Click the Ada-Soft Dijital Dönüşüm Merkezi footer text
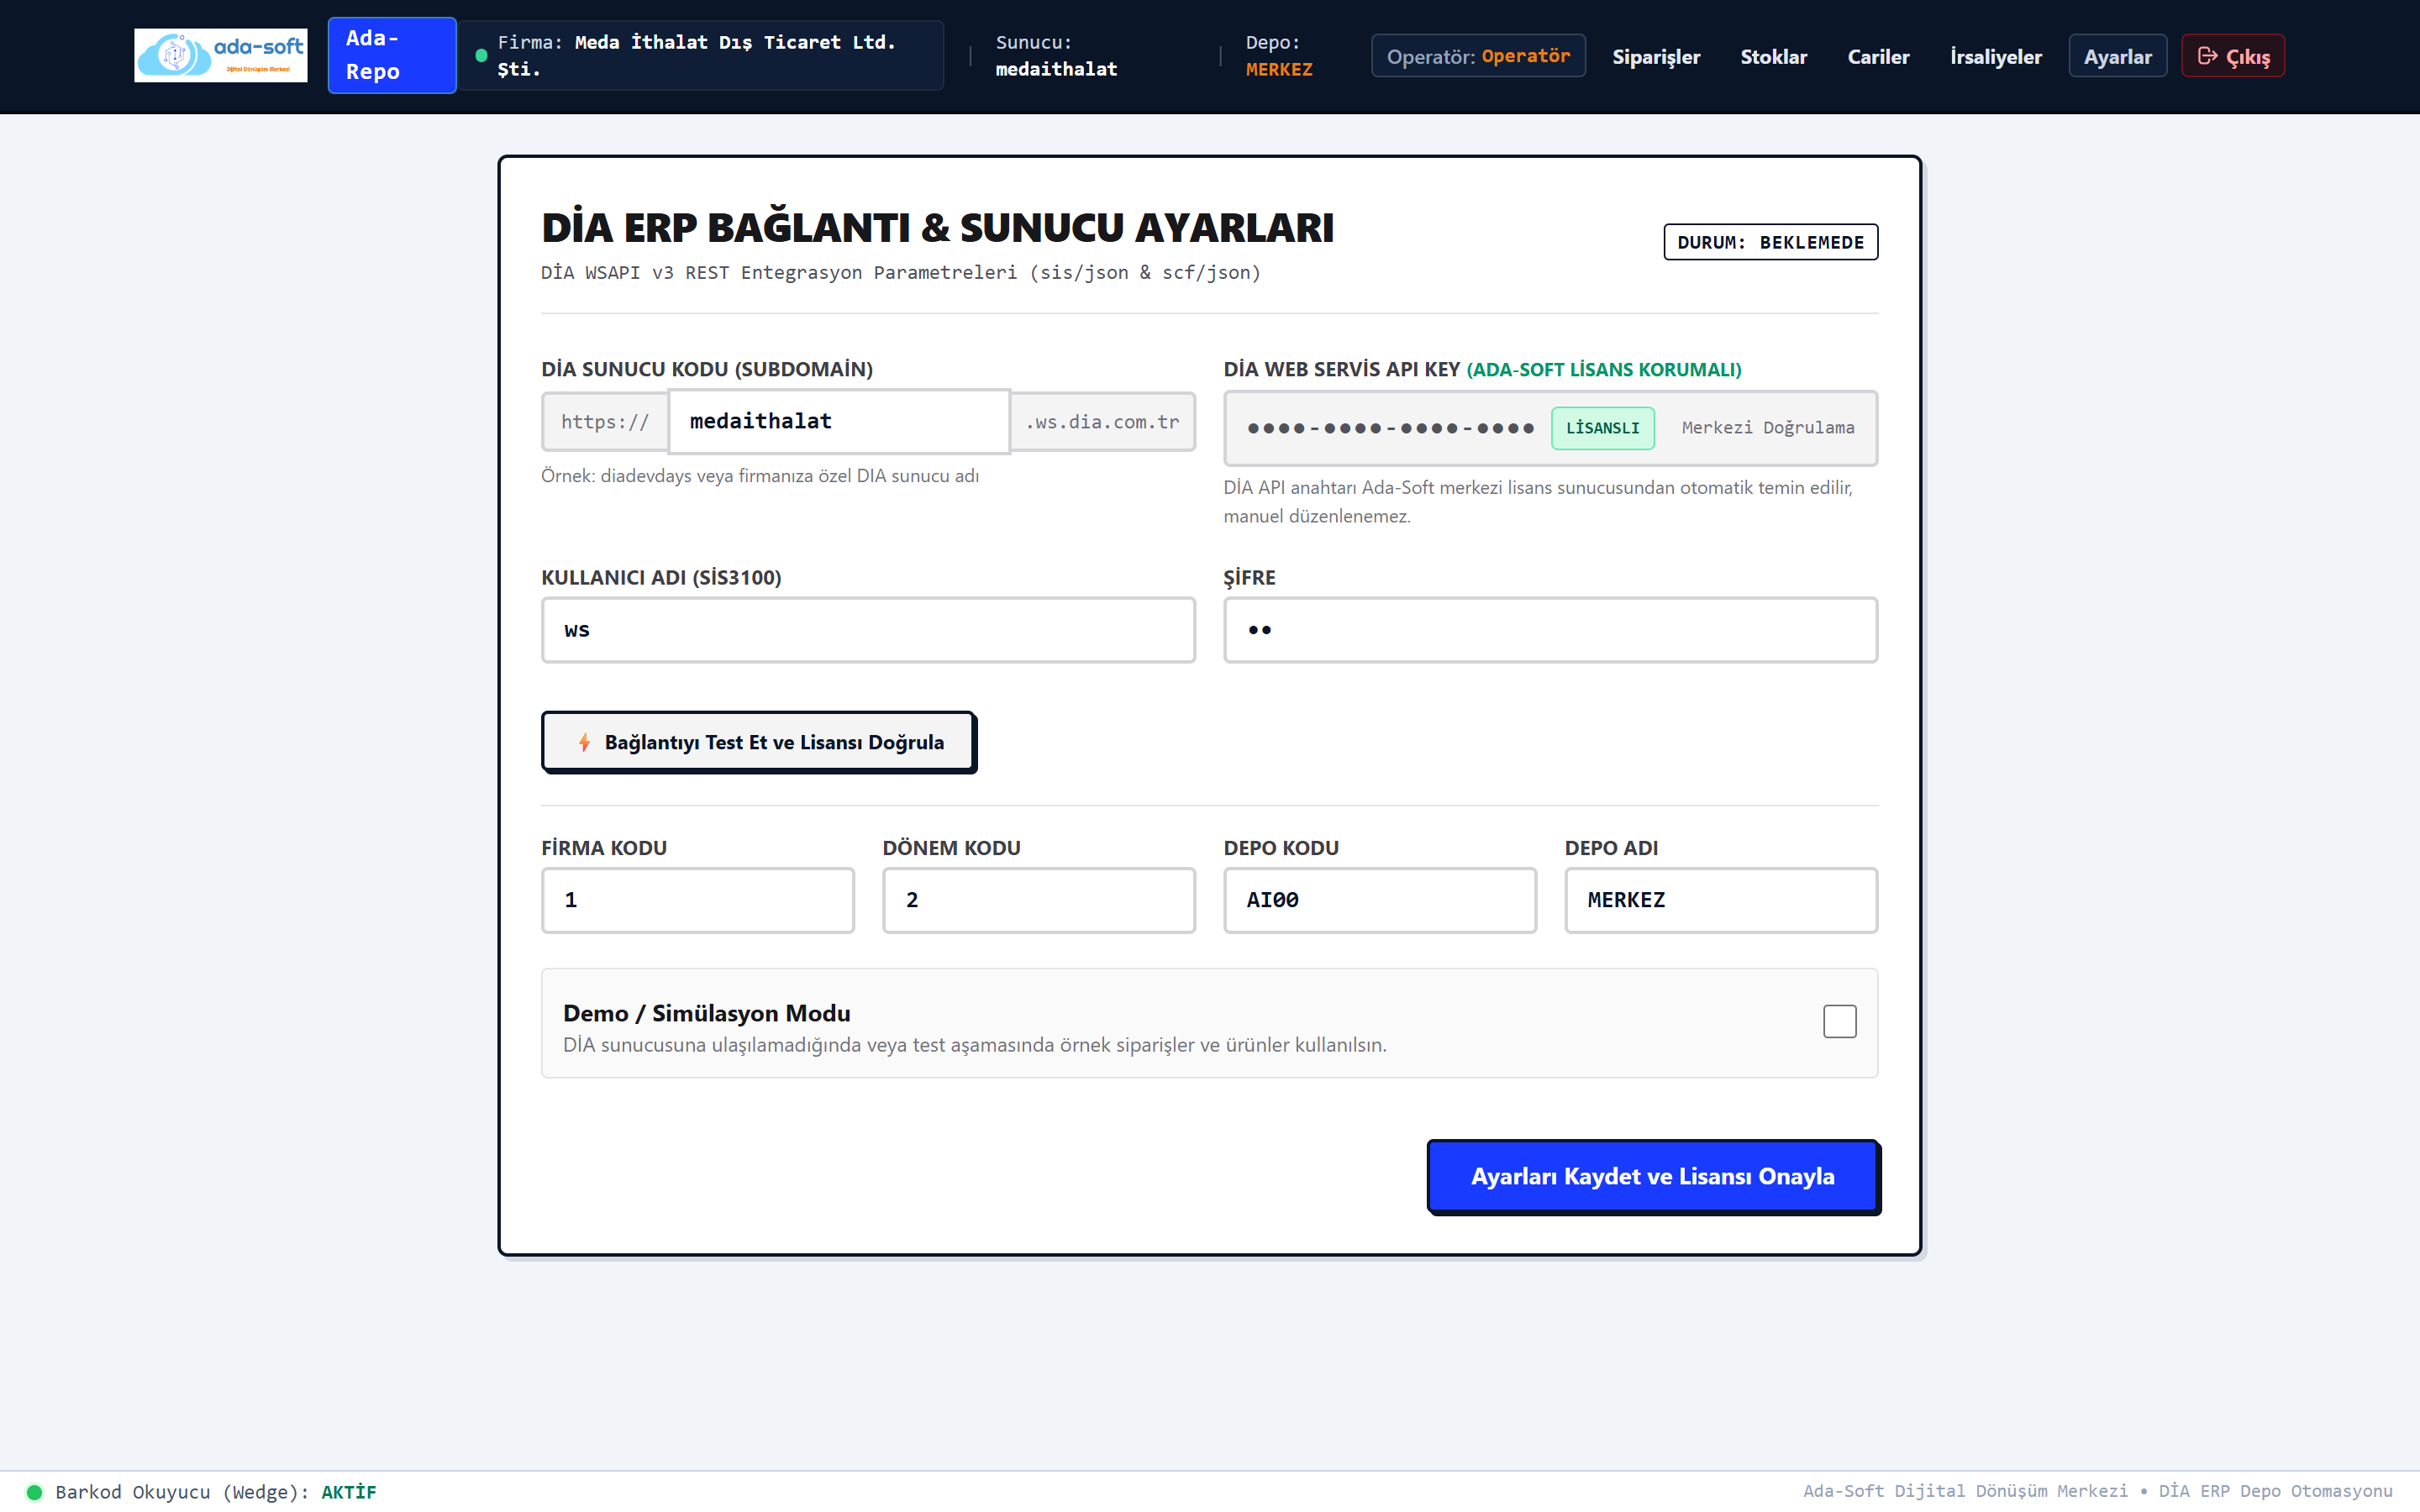2420x1512 pixels. click(1965, 1491)
